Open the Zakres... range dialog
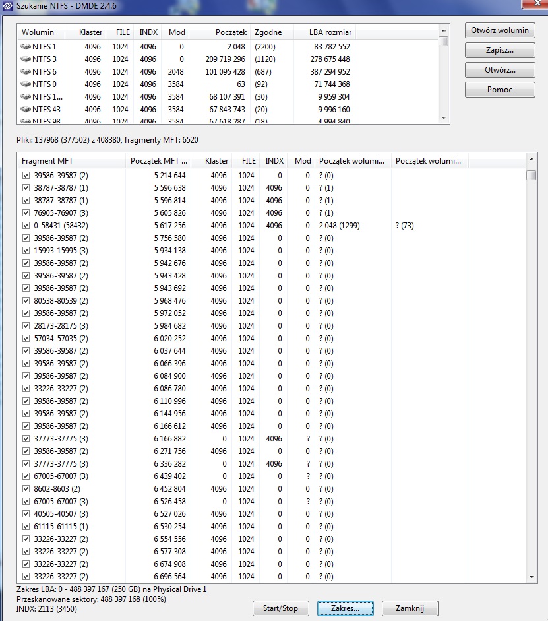Viewport: 548px width, 621px height. click(345, 608)
